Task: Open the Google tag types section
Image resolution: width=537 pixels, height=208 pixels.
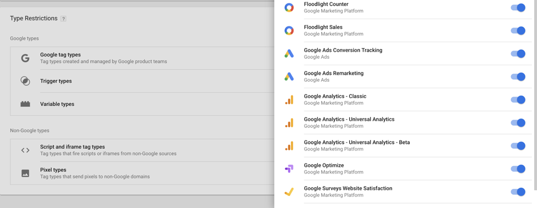Action: click(142, 58)
